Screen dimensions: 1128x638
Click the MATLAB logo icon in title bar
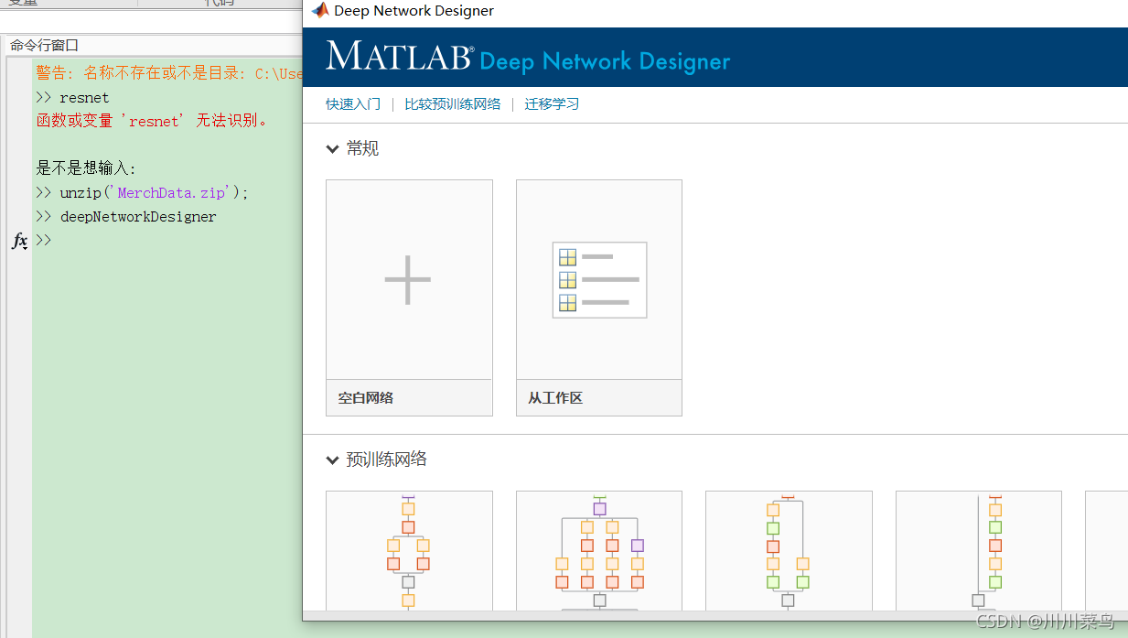319,10
